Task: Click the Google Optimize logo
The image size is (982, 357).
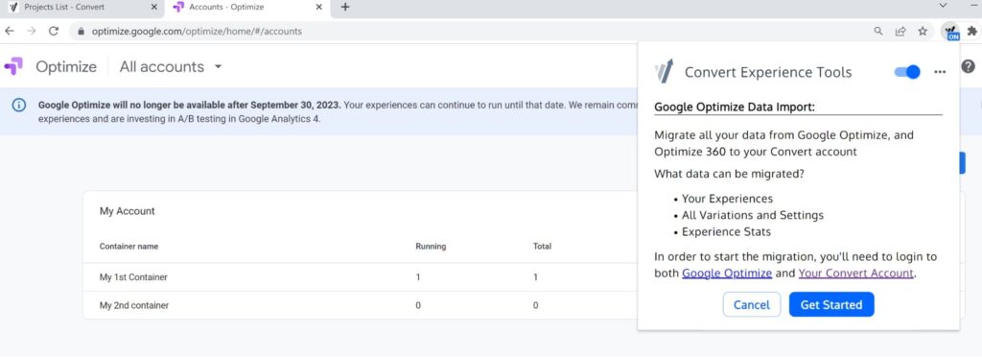Action: click(13, 66)
